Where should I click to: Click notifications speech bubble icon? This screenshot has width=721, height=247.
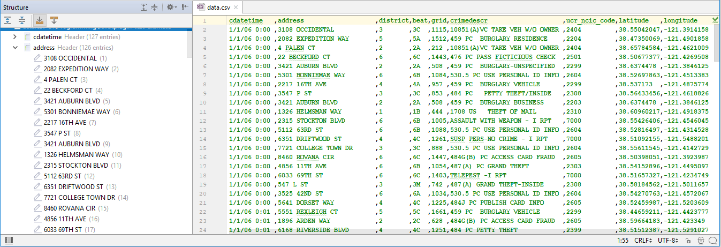(713, 241)
